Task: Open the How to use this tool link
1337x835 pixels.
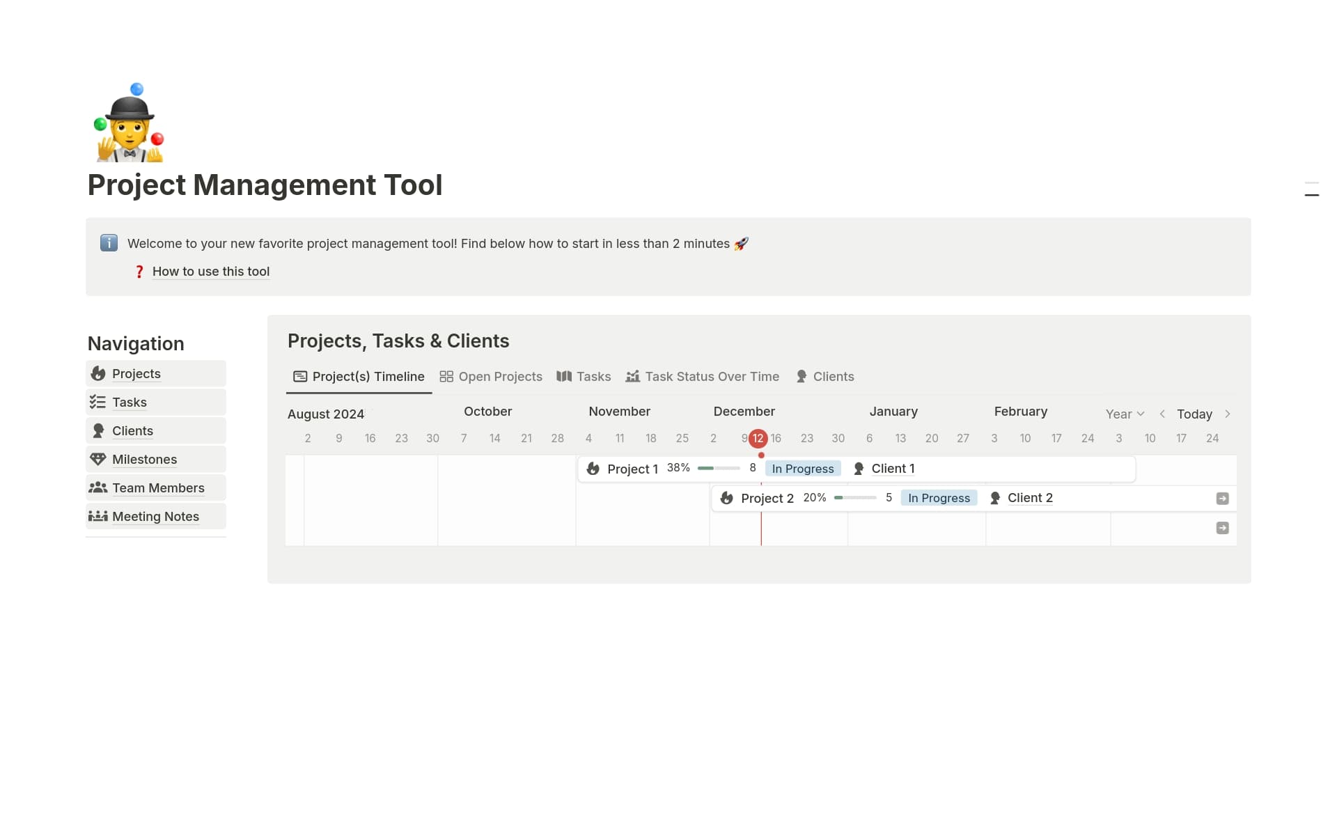Action: tap(210, 271)
